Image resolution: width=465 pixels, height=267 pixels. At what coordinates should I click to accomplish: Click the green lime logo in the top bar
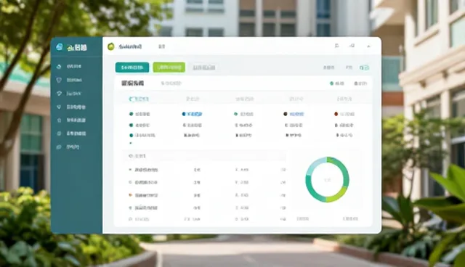tap(111, 46)
